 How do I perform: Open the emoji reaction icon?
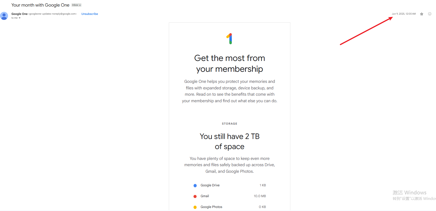[430, 14]
